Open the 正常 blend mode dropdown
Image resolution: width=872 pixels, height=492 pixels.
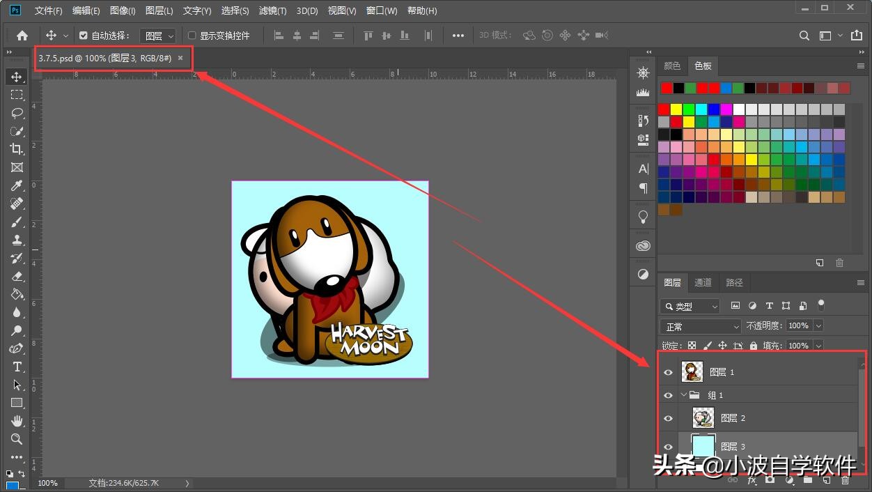701,326
